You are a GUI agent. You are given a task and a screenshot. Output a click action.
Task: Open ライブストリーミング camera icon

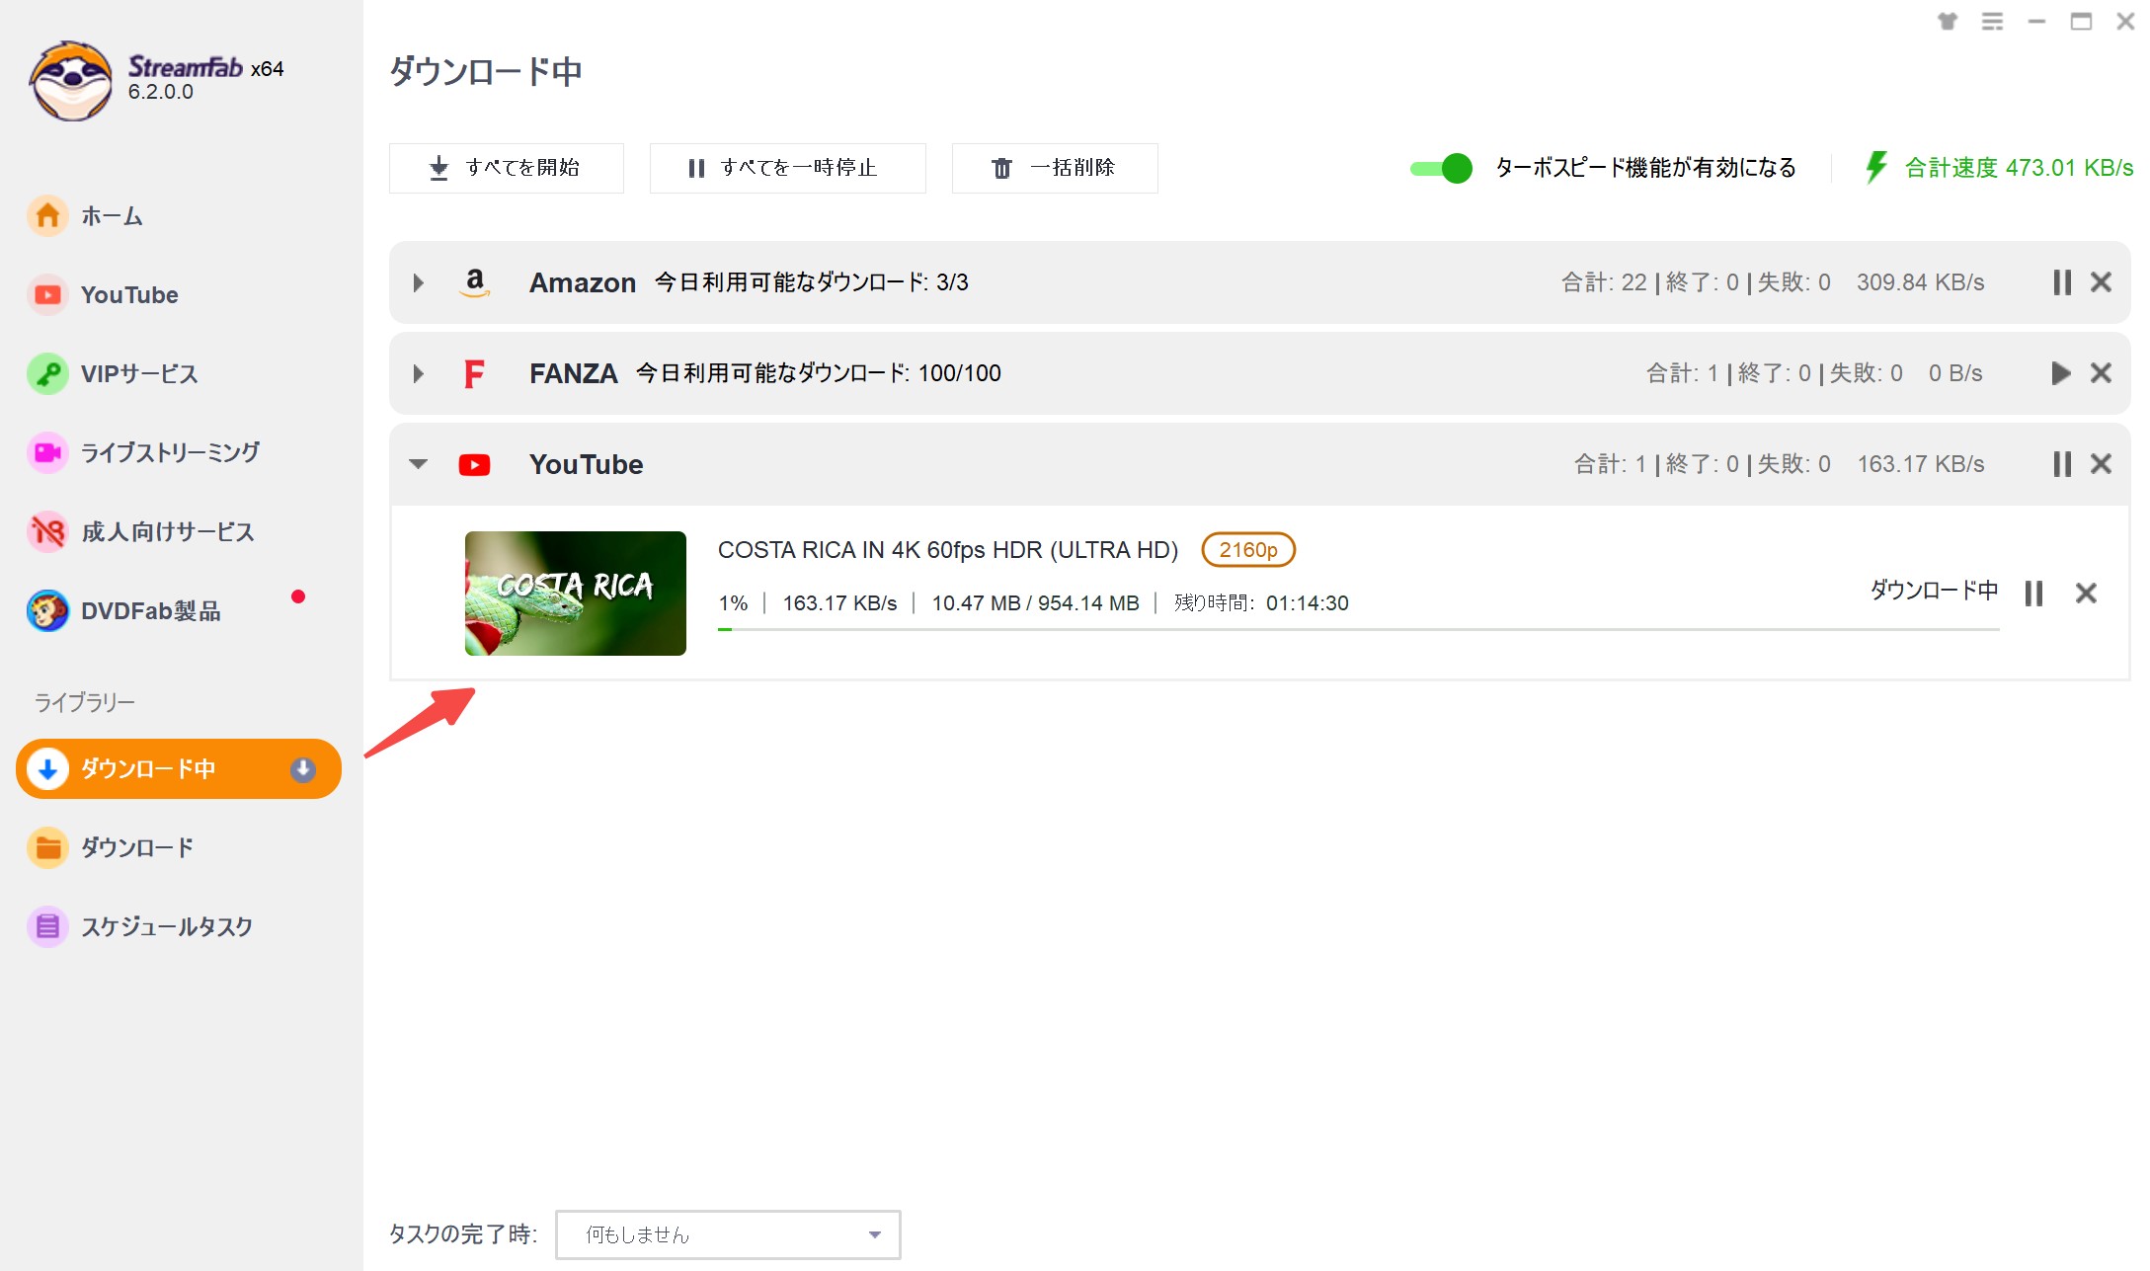pos(47,452)
